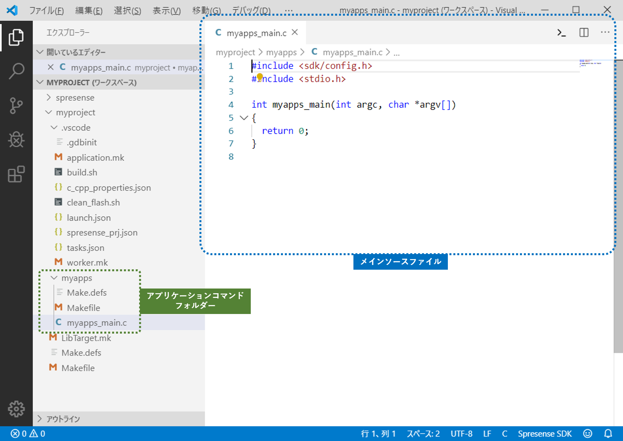Screen dimensions: 623x441
Task: Open launch.json in the explorer
Action: [x=89, y=218]
